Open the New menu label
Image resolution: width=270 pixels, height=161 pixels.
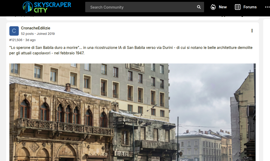click(223, 7)
